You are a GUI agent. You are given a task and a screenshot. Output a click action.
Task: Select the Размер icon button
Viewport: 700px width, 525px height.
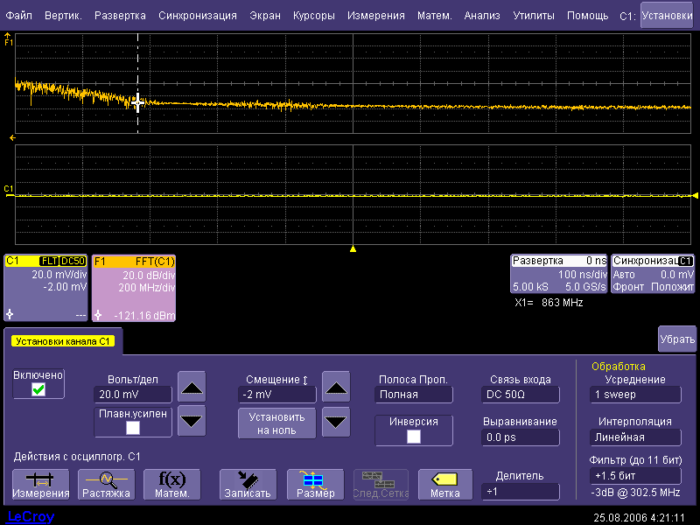[x=315, y=484]
